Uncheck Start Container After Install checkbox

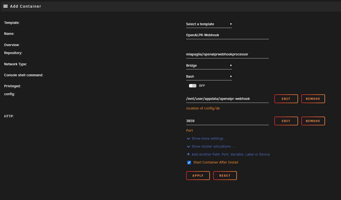189,162
